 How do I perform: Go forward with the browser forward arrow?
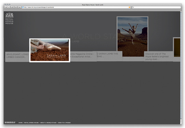coord(9,7)
